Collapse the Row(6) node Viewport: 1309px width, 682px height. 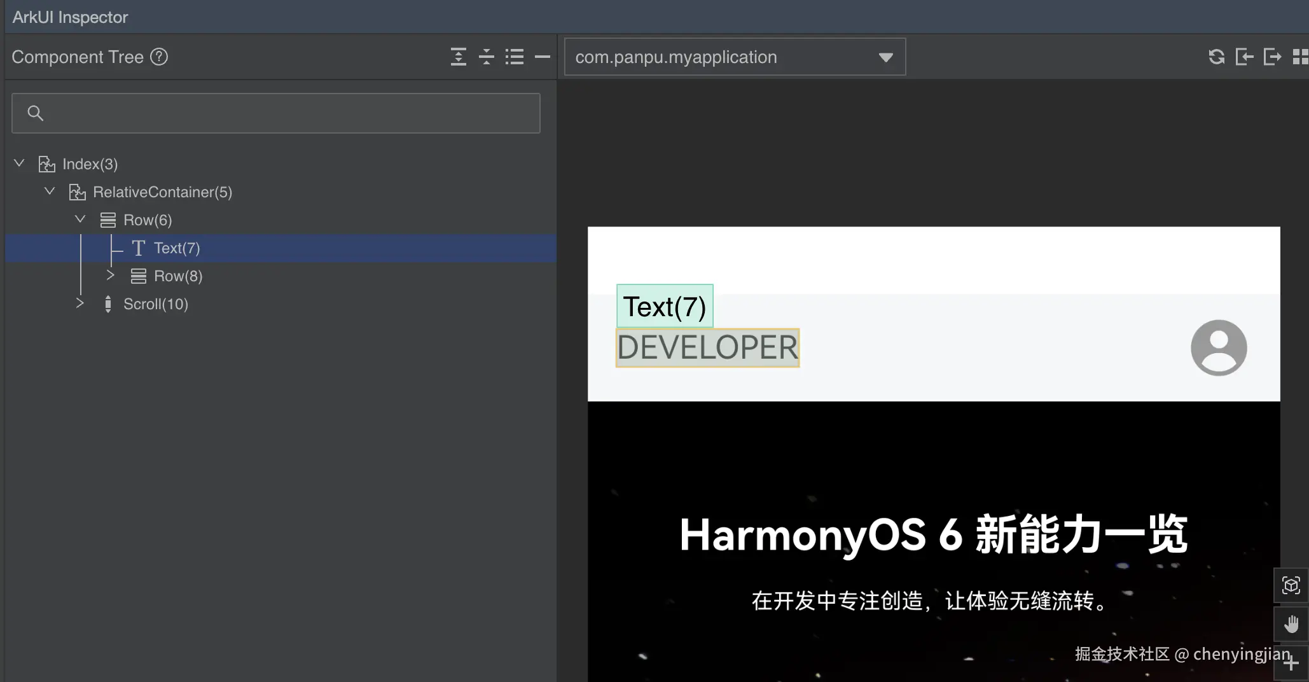point(80,219)
